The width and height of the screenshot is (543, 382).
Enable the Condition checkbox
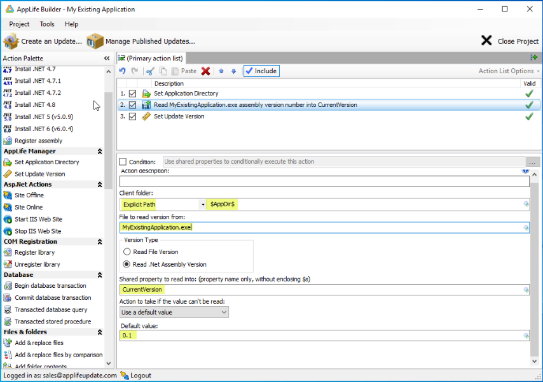pyautogui.click(x=123, y=162)
